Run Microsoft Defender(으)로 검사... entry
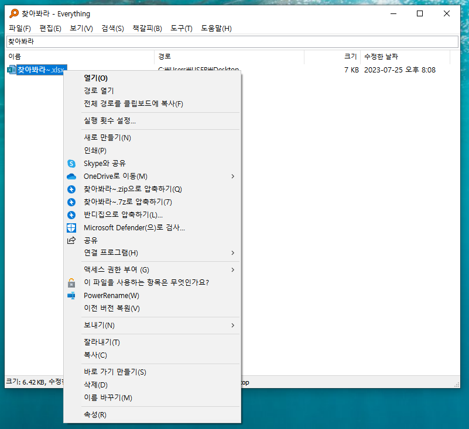 tap(152, 228)
